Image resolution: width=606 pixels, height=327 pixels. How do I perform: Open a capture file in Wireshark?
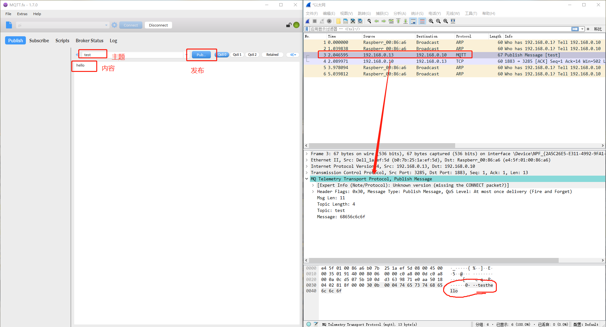338,21
